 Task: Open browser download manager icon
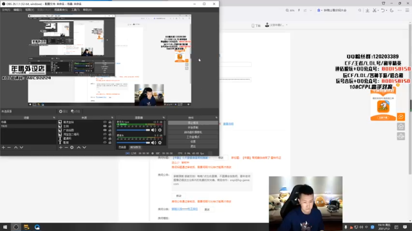pos(368,10)
